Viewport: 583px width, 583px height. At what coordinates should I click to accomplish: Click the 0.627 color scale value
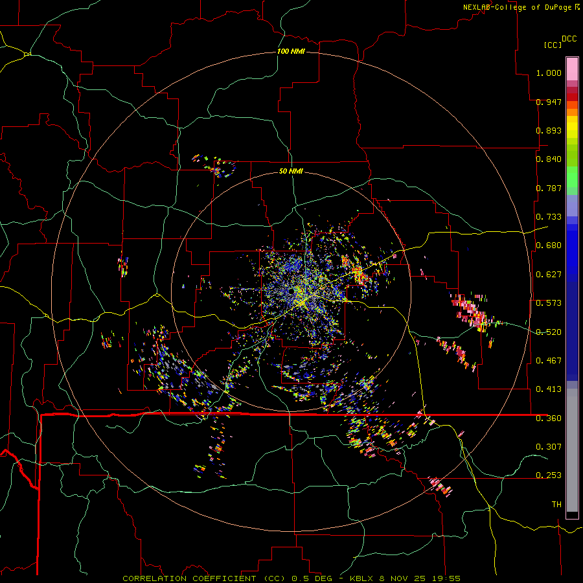click(x=549, y=275)
